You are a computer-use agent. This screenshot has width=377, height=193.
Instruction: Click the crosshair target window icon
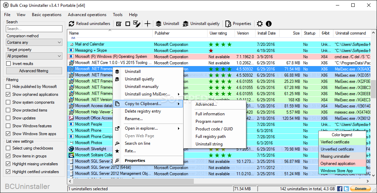148,24
